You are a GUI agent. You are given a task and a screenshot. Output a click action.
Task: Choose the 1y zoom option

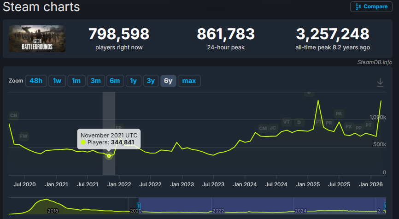point(133,81)
